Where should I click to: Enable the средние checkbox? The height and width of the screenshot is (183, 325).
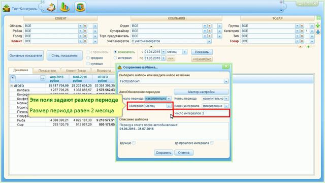88,58
